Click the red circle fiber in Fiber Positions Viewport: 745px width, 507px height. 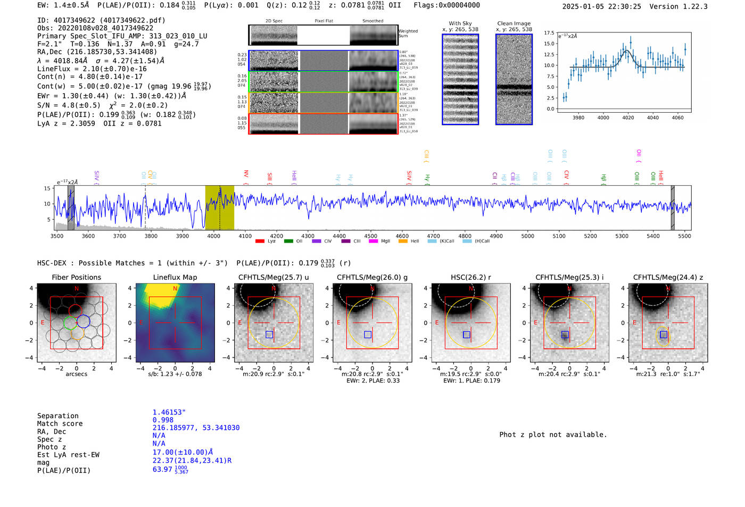(x=75, y=312)
